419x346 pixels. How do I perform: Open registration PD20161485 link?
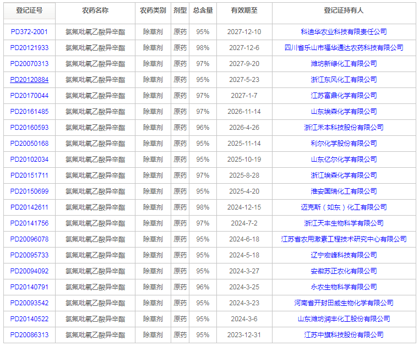tap(29, 112)
